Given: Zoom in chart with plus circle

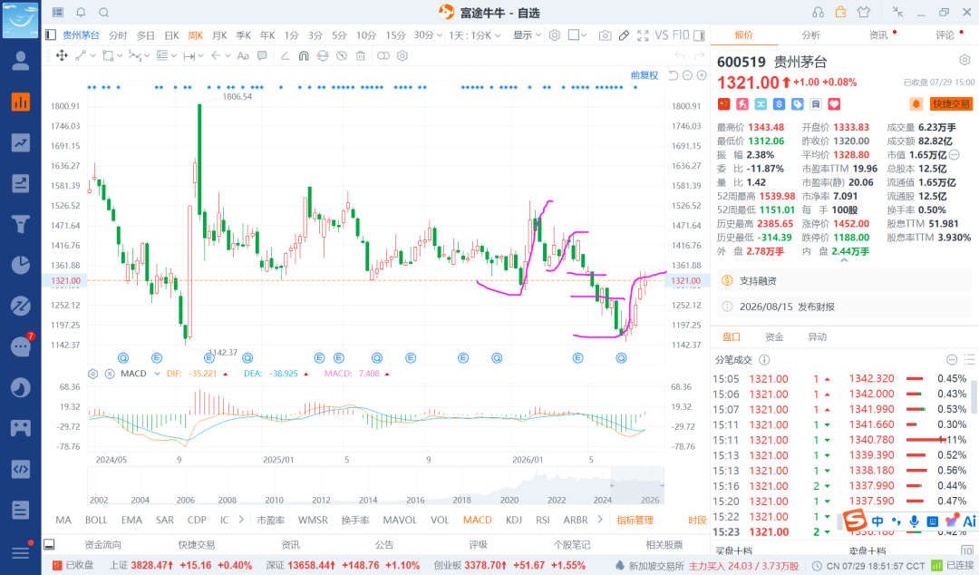Looking at the screenshot, I should [x=702, y=75].
